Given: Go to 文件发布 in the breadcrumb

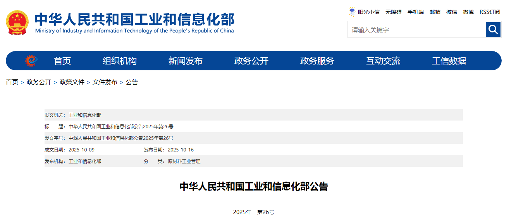Looking at the screenshot, I should click(105, 82).
